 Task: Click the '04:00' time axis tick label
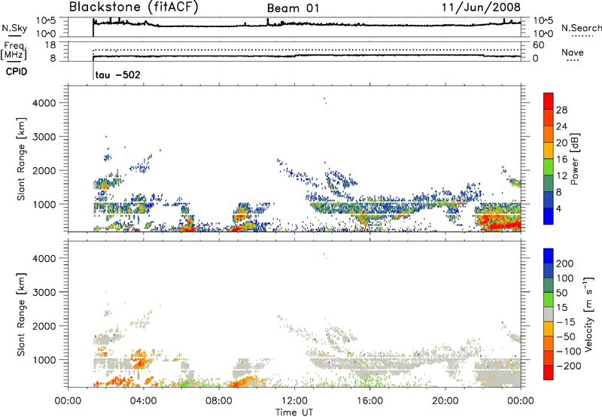144,401
